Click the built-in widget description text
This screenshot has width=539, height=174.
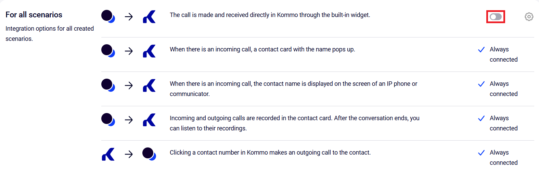point(270,15)
